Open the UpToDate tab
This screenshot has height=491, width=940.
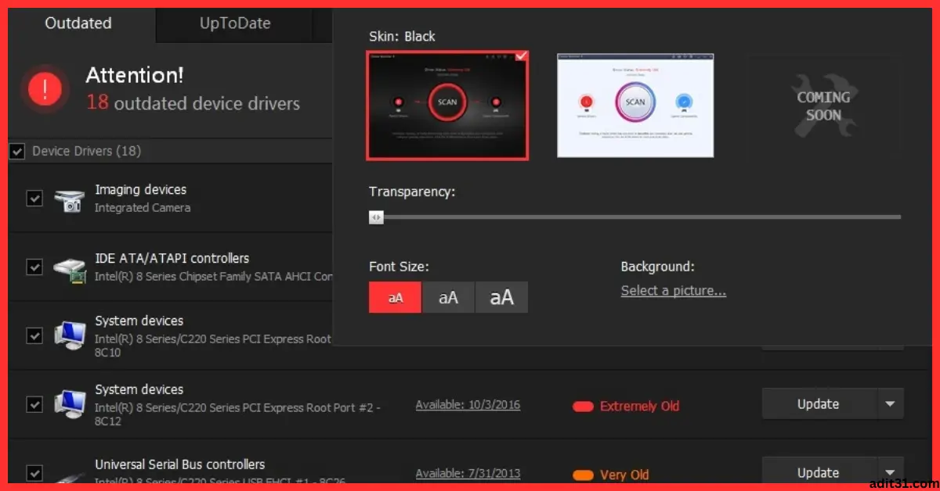pyautogui.click(x=235, y=23)
